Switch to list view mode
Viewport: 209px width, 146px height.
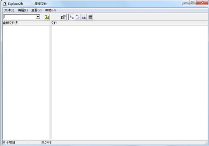pyautogui.click(x=84, y=17)
